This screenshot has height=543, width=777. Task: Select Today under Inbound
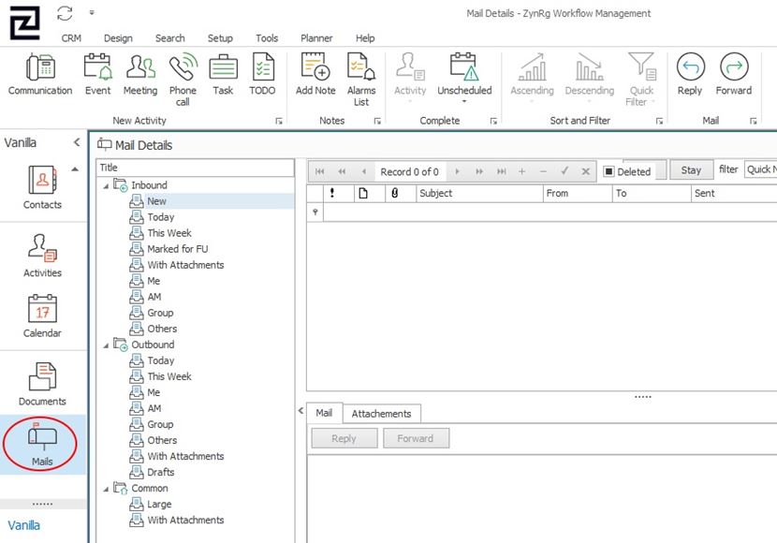point(161,217)
